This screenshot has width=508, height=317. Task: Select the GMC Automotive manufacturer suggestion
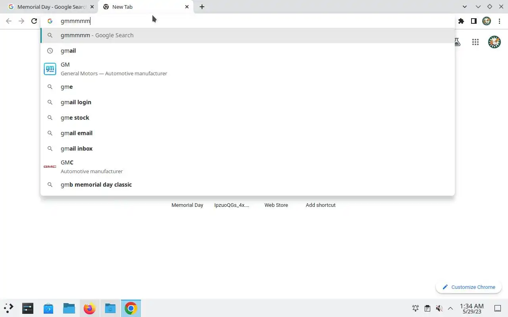coord(248,167)
